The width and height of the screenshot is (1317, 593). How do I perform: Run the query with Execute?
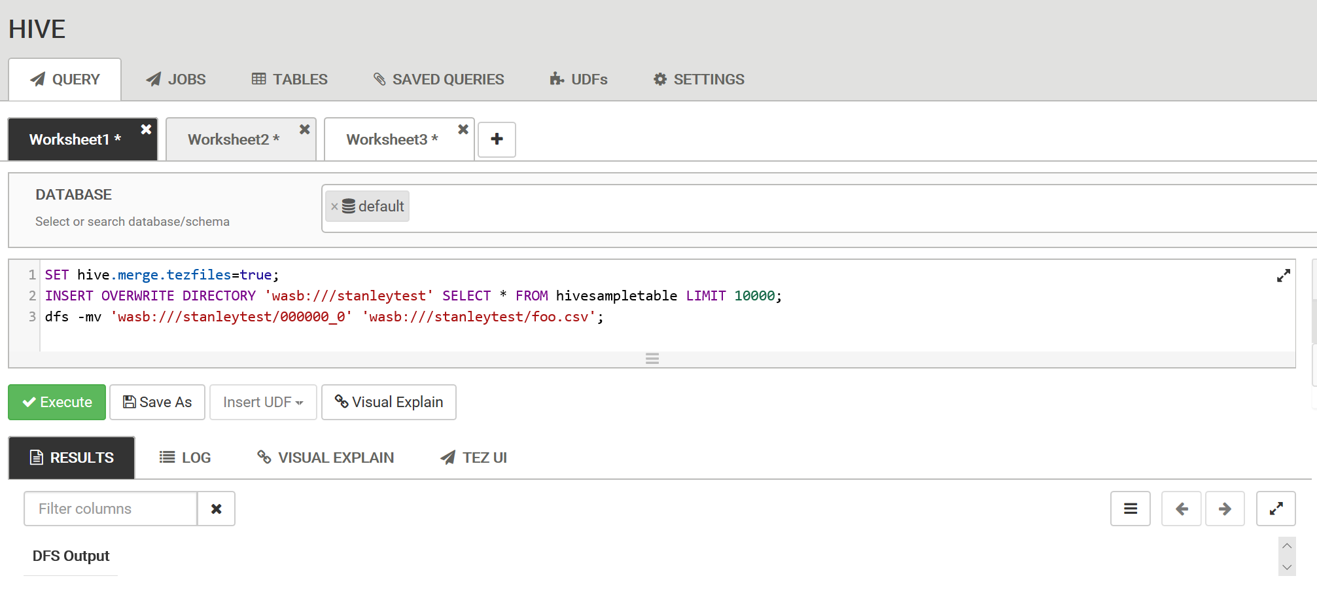(57, 403)
